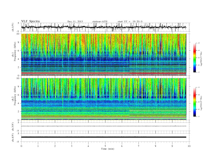Click the ch.2 spectrogram color scale bar
Image resolution: width=213 pixels, height=164 pixels.
195,102
